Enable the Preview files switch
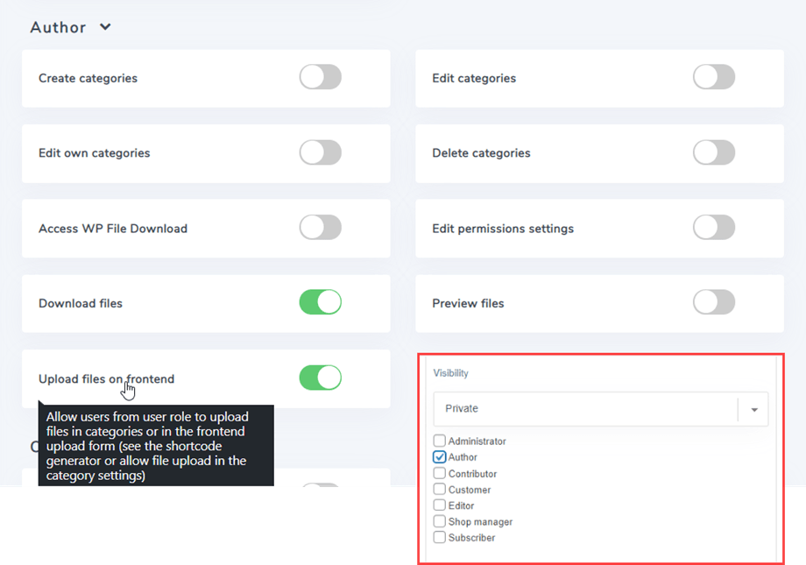The height and width of the screenshot is (565, 806). click(713, 303)
